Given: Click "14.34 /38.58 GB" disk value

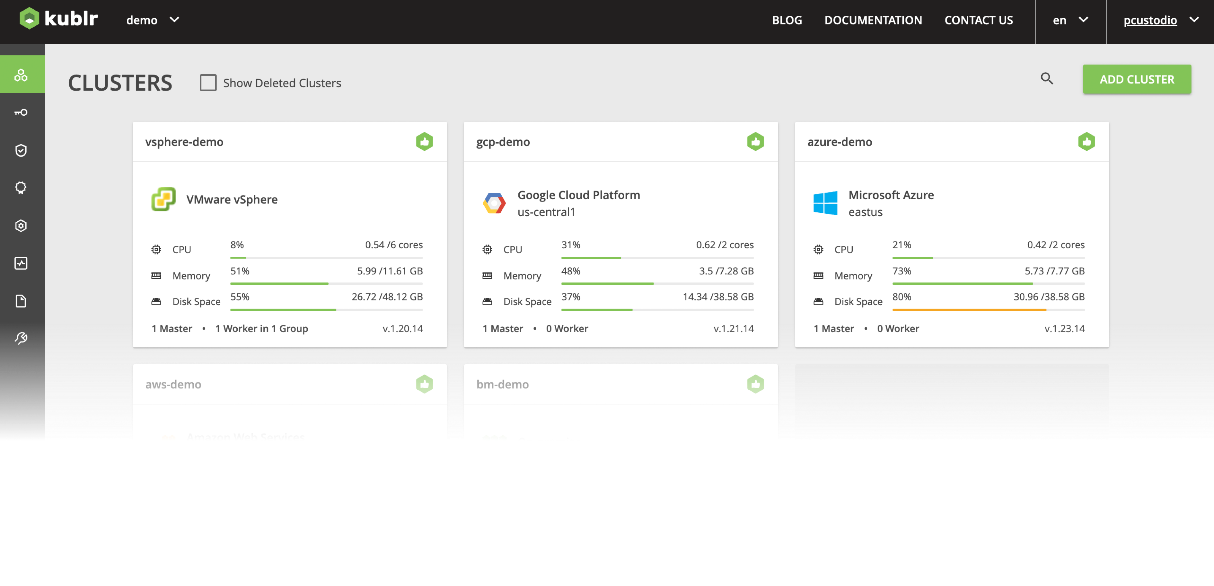Looking at the screenshot, I should (x=718, y=297).
